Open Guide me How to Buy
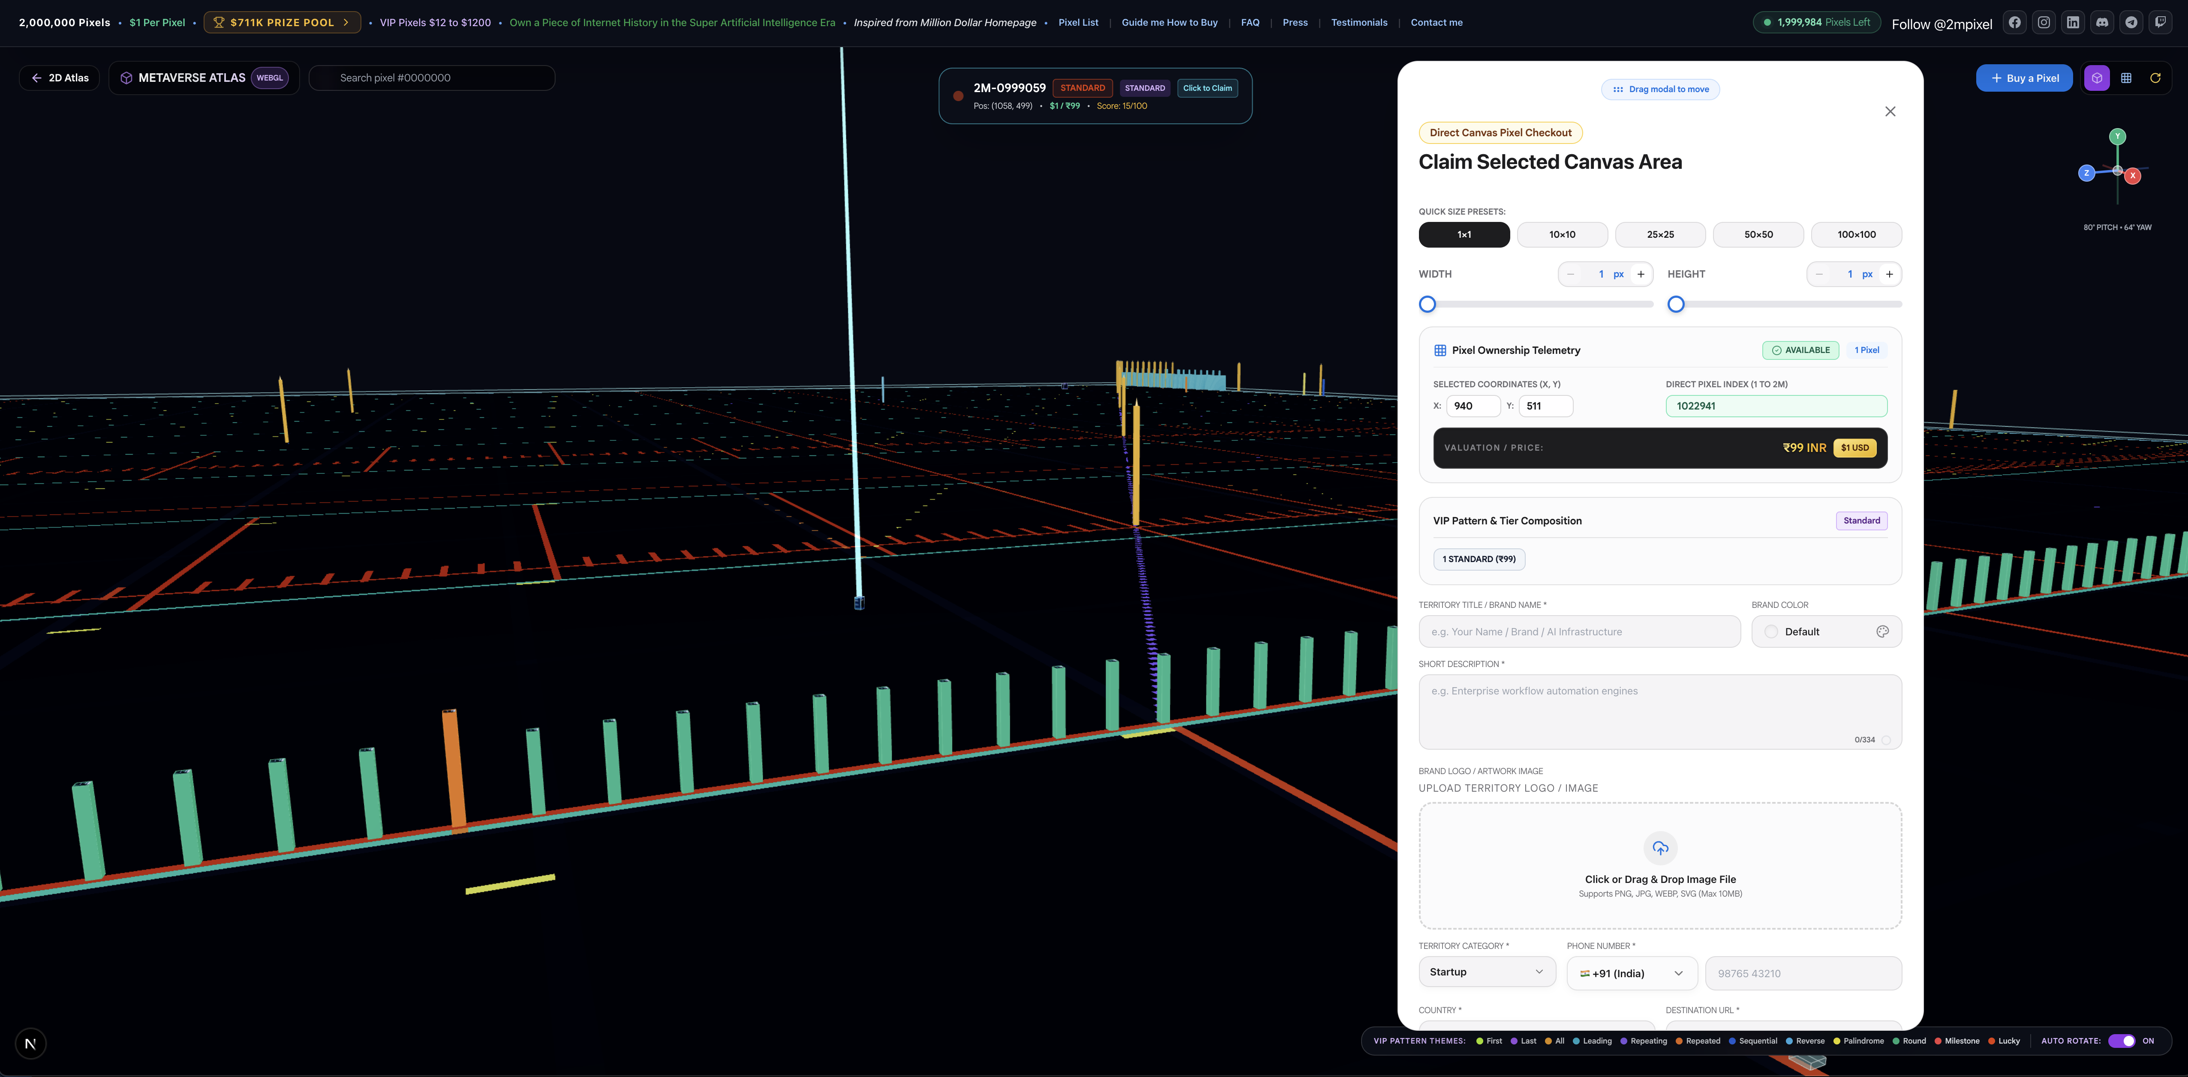2188x1077 pixels. 1169,23
